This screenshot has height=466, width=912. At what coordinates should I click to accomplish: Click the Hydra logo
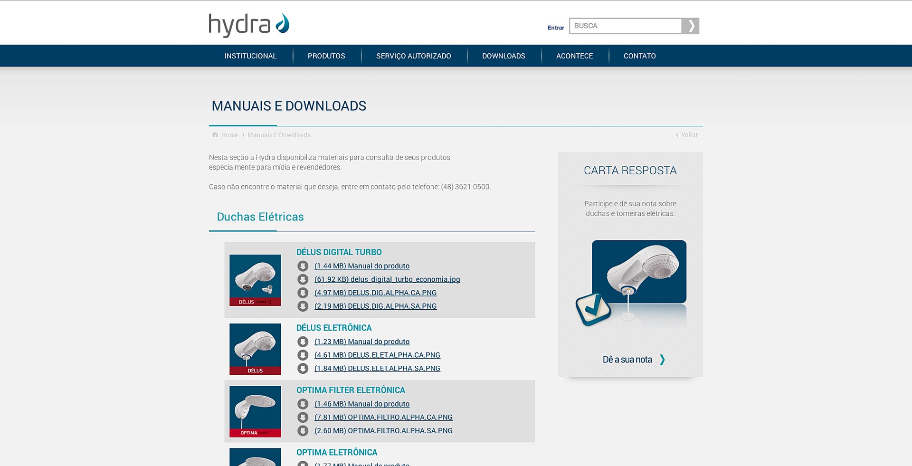point(249,25)
